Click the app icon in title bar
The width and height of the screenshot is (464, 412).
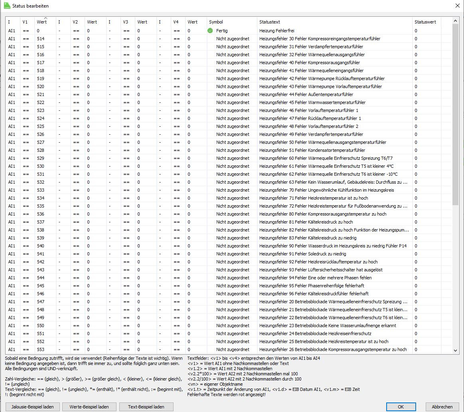click(7, 6)
